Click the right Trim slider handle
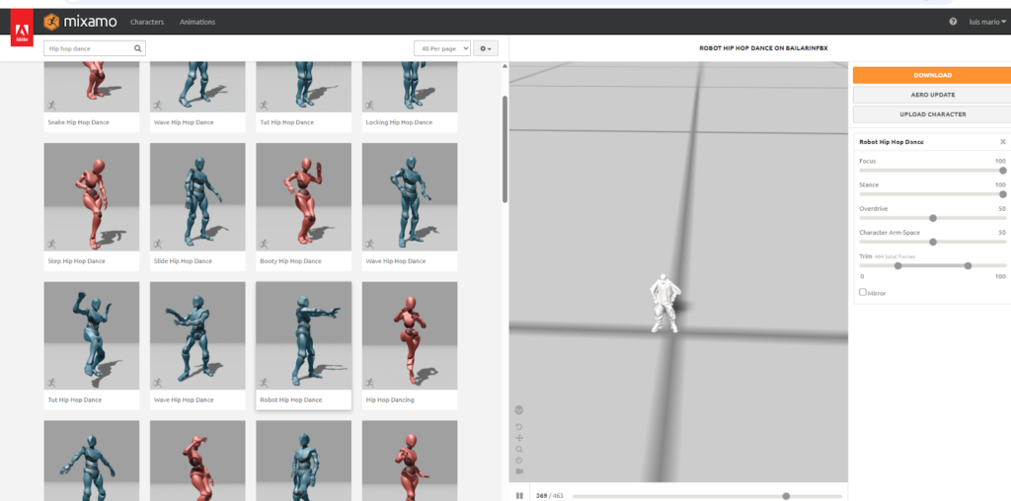 968,266
